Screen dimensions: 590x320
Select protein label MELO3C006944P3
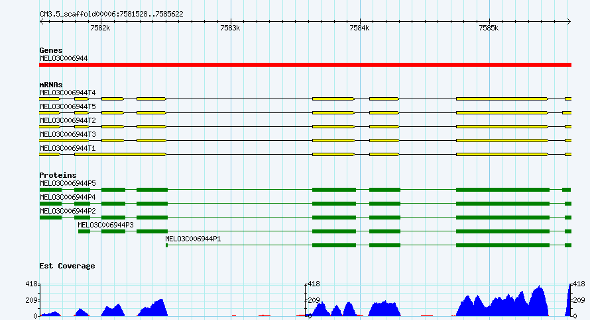105,225
